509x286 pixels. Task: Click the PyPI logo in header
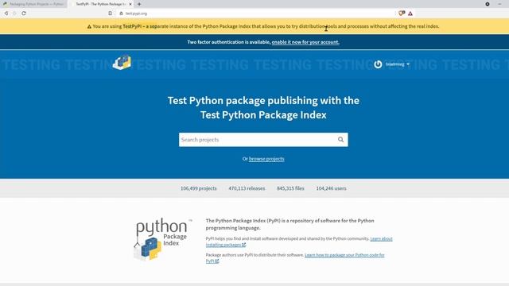click(122, 63)
